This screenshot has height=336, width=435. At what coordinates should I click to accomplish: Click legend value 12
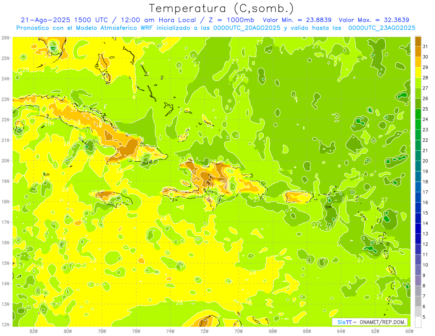pyautogui.click(x=426, y=244)
